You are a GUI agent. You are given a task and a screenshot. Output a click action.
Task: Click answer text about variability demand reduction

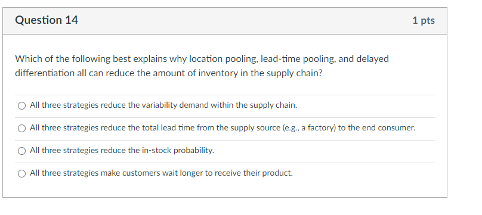pyautogui.click(x=163, y=105)
